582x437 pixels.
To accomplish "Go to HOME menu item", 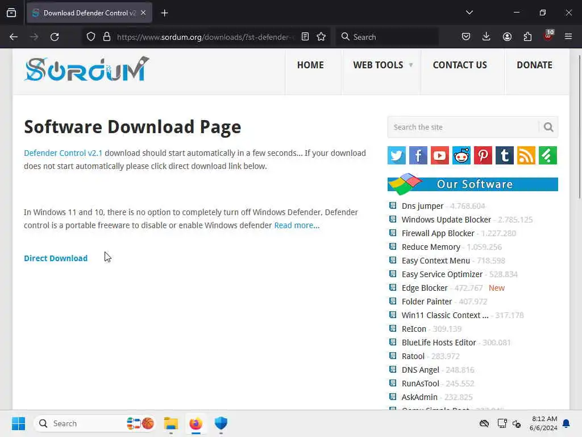I will (310, 65).
